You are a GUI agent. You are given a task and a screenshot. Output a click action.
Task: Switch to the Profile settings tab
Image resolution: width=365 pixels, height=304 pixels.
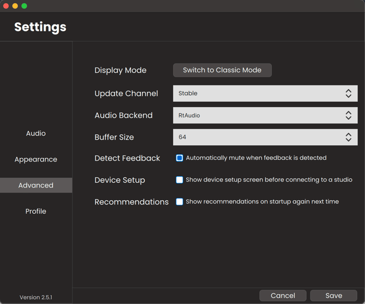coord(36,211)
